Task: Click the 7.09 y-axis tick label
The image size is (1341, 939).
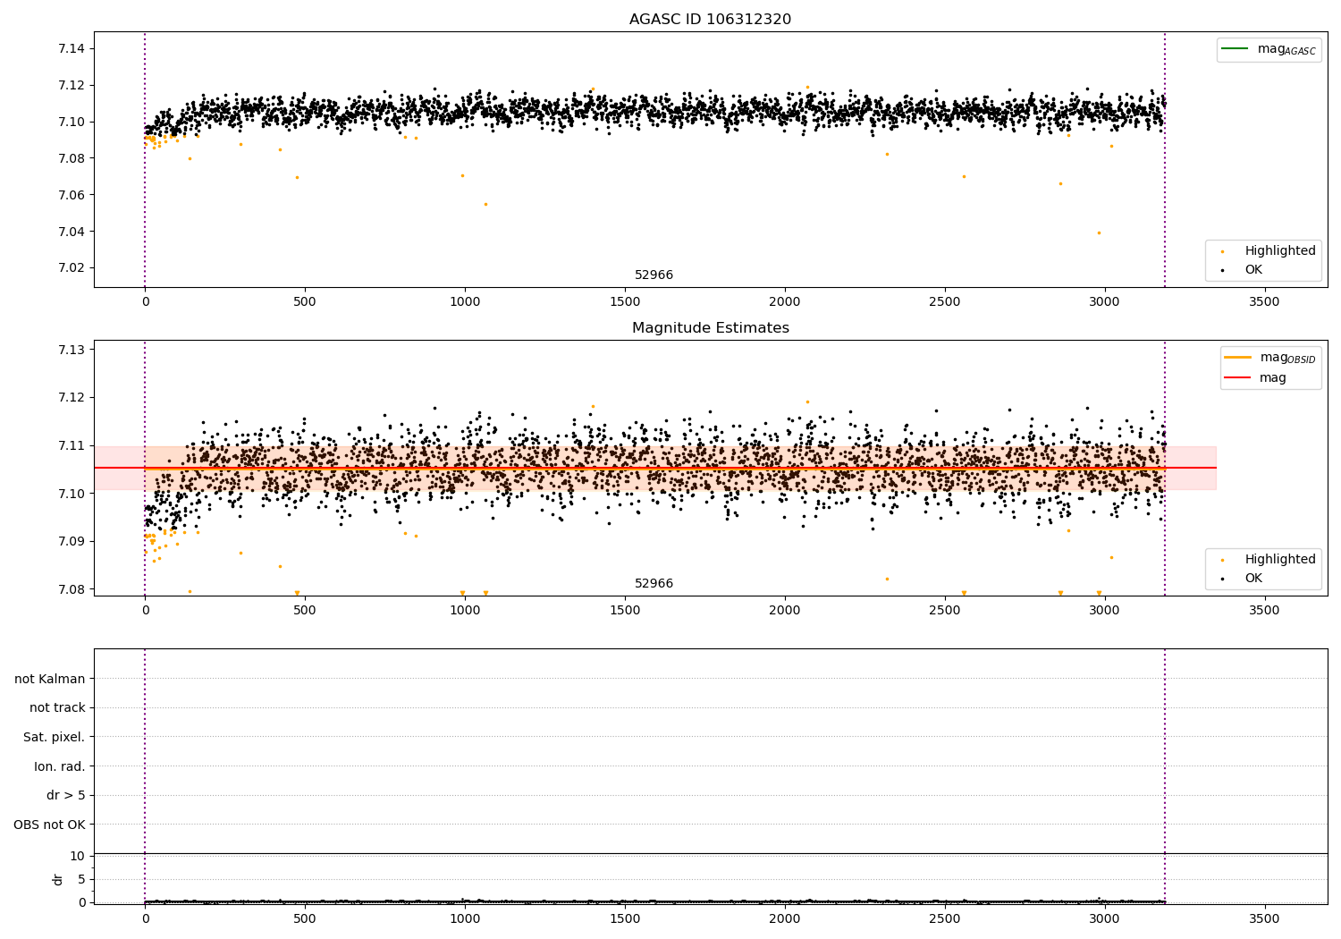Action: pos(71,541)
